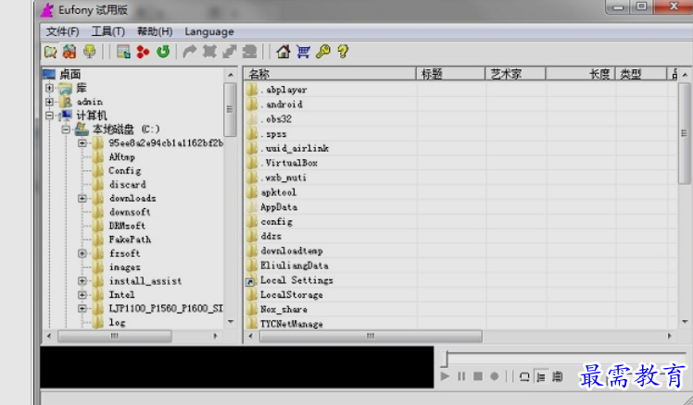The image size is (693, 405).
Task: Click the stop button in player controls
Action: (x=478, y=376)
